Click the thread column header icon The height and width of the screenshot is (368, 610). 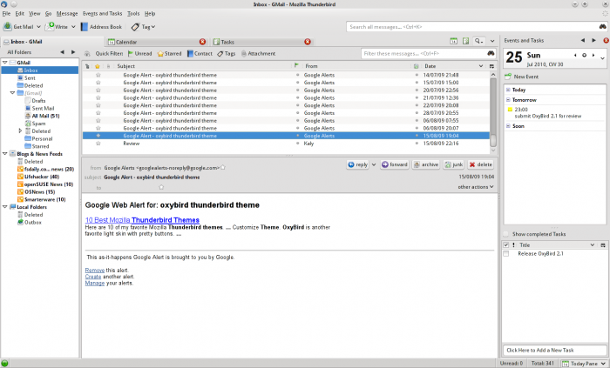87,66
